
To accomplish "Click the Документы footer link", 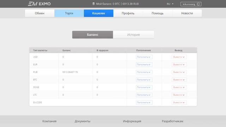I will 82,121.
